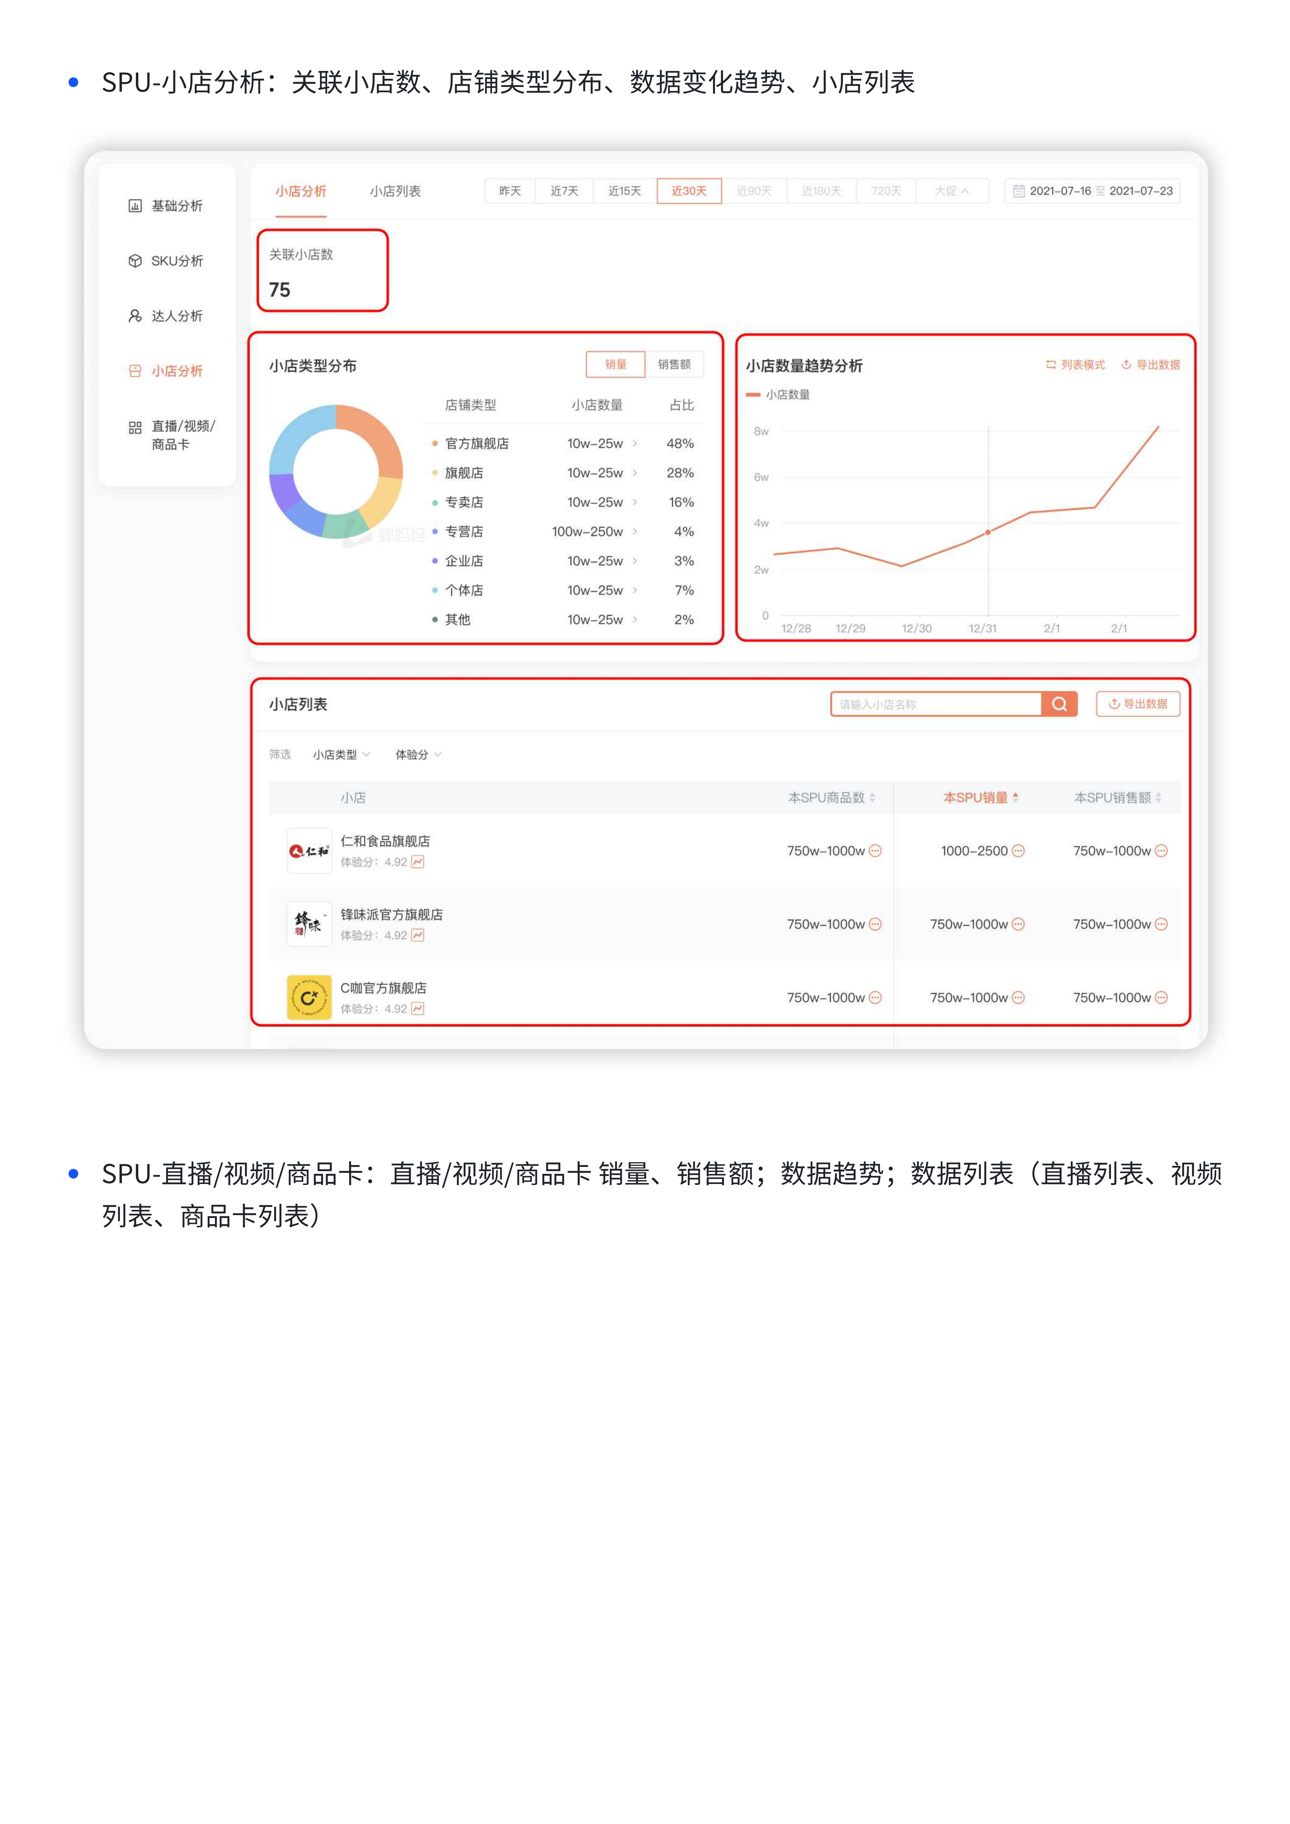Open the 小店类型 filter dropdown
This screenshot has width=1290, height=1824.
point(341,755)
